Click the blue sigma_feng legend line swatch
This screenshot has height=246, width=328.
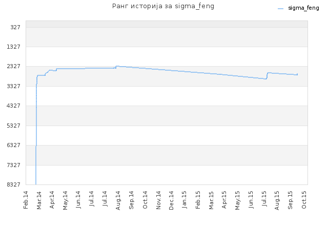pyautogui.click(x=280, y=9)
